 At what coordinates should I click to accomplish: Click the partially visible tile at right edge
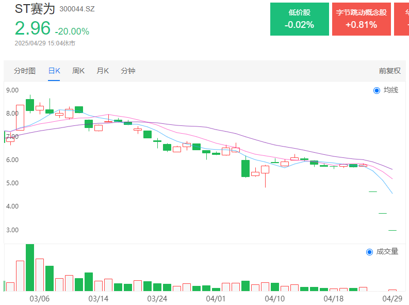coord(402,19)
